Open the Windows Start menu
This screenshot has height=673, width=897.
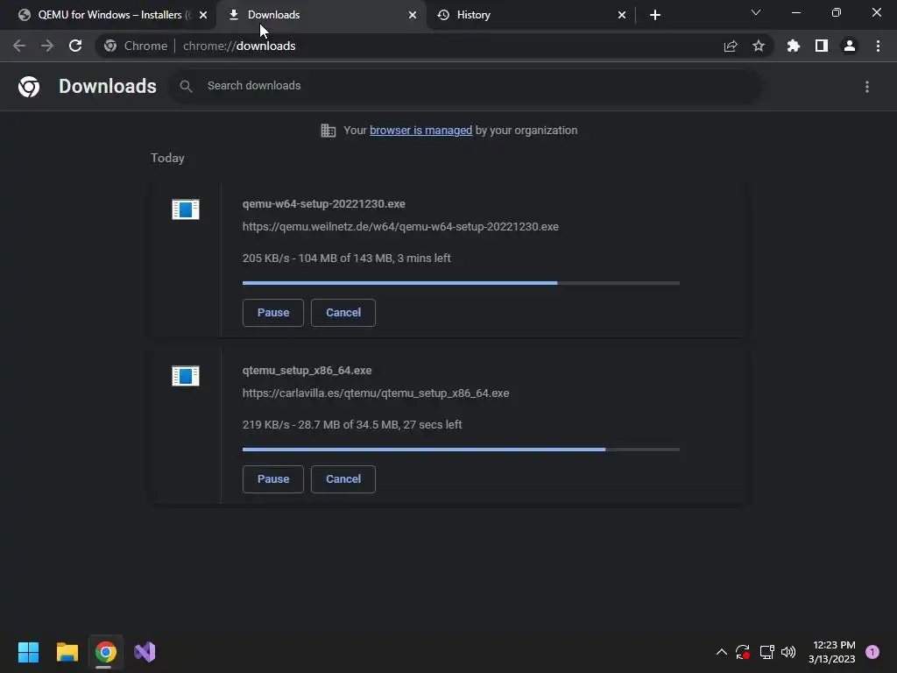click(x=28, y=652)
